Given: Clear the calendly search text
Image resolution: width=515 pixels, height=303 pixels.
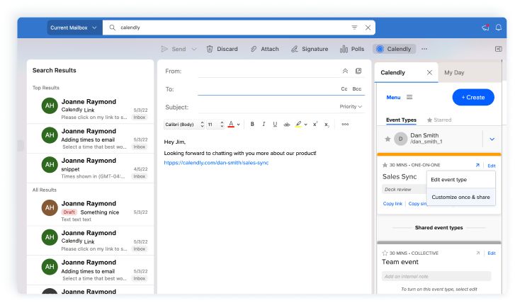Looking at the screenshot, I should tap(368, 28).
